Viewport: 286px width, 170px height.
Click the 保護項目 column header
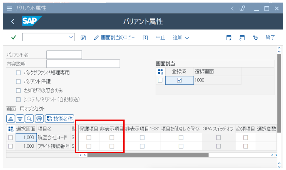[x=89, y=129]
